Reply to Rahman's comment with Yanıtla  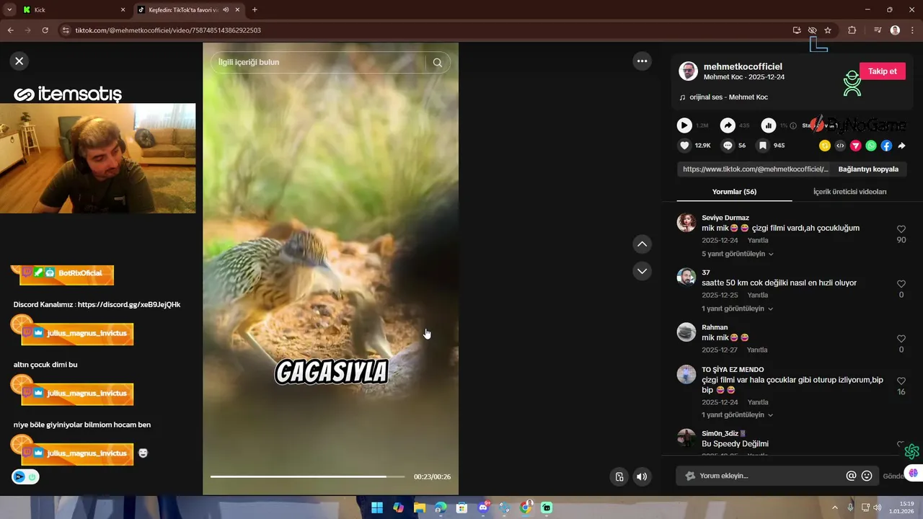[x=757, y=350]
